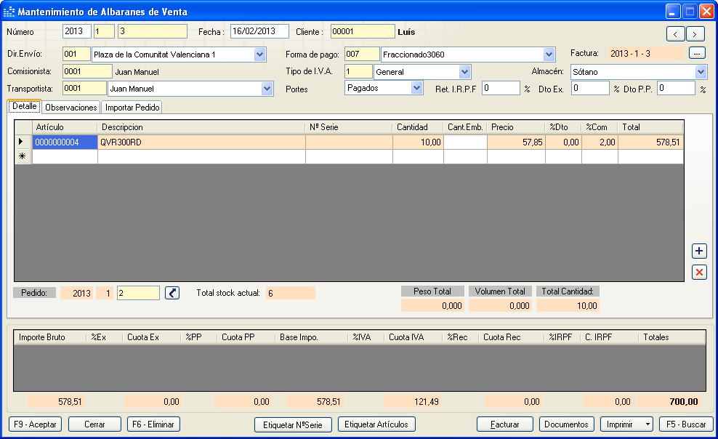This screenshot has width=718, height=439.
Task: Open linked order with arrow icon next to Pedido
Action: click(172, 293)
